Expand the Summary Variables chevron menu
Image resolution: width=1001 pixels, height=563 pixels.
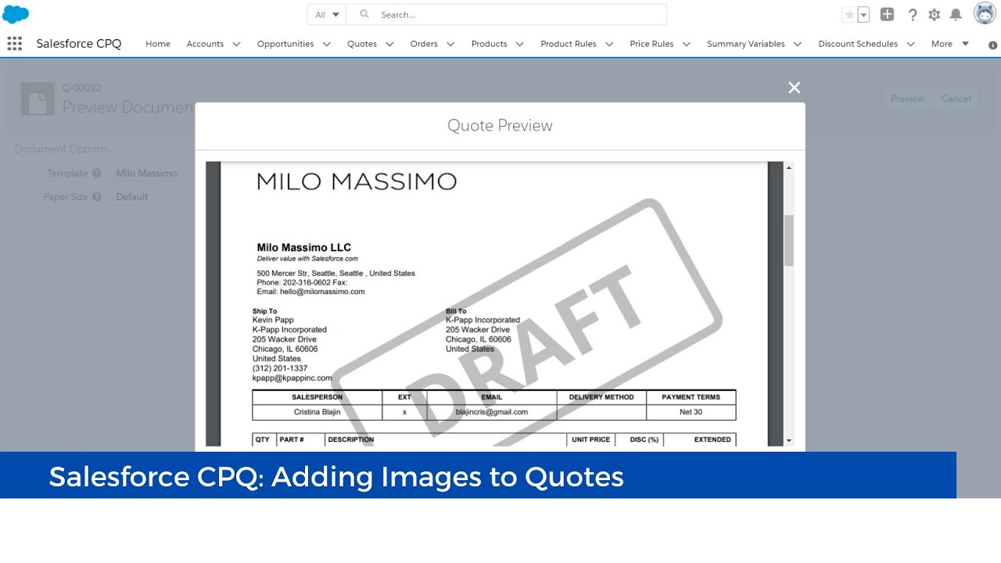point(798,45)
